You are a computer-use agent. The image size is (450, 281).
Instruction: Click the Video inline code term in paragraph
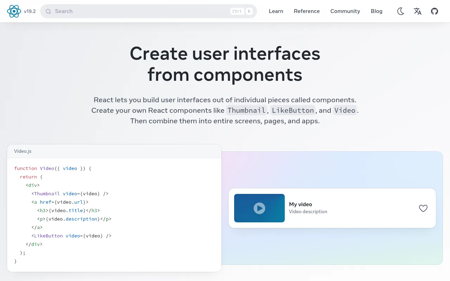tap(345, 110)
